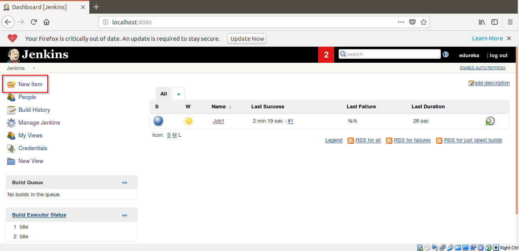Open New Item using its package icon

11,84
